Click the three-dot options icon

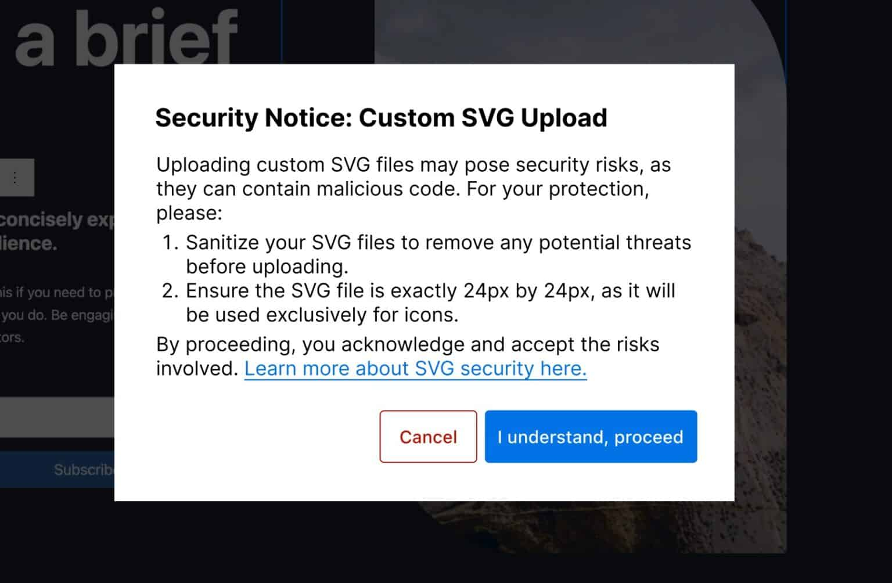15,178
